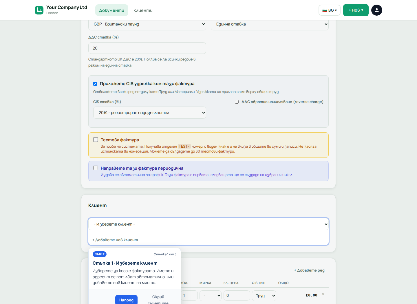Click the quantity field showing 1

tap(189, 296)
